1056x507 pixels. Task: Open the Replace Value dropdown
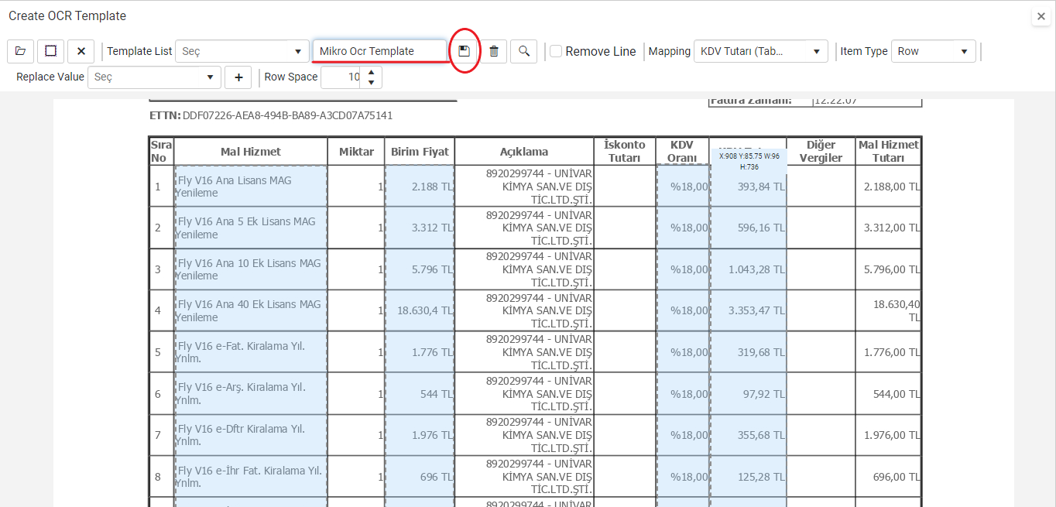[x=154, y=77]
